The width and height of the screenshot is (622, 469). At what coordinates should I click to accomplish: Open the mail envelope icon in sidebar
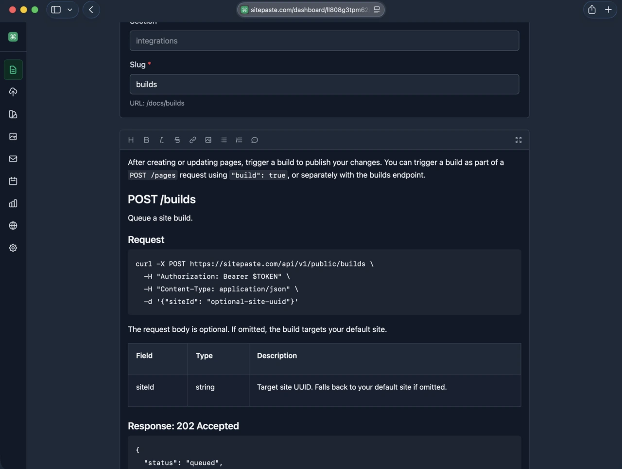(x=13, y=159)
